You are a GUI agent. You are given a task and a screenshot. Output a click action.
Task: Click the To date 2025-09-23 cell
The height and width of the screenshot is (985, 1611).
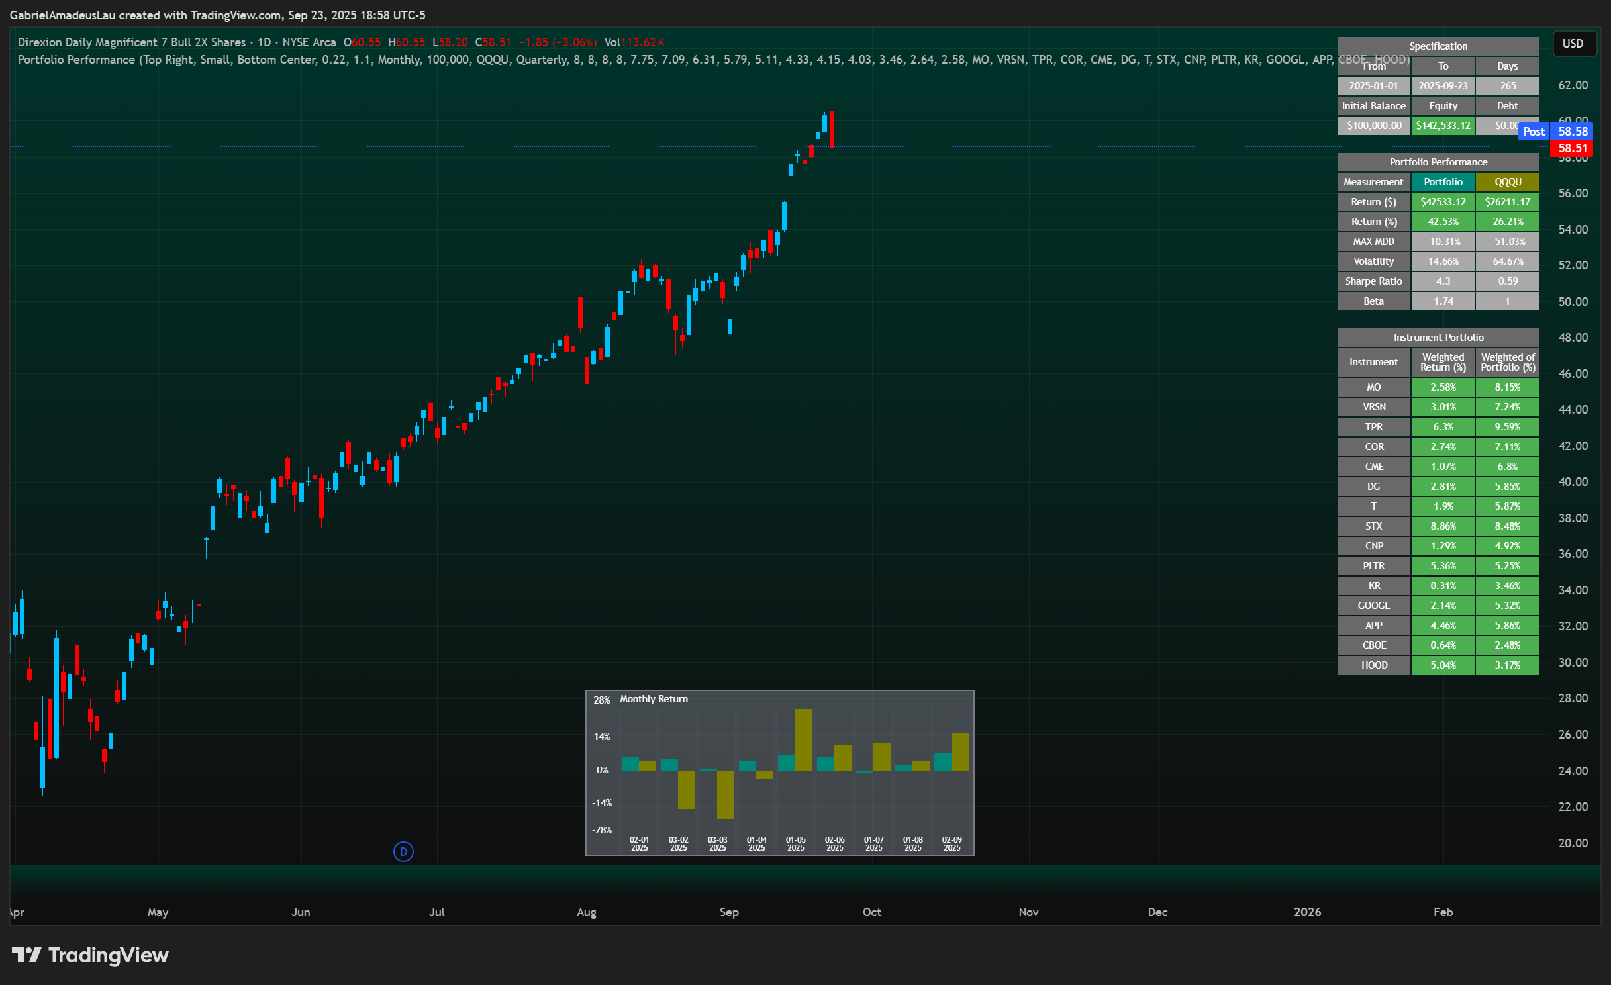tap(1443, 86)
